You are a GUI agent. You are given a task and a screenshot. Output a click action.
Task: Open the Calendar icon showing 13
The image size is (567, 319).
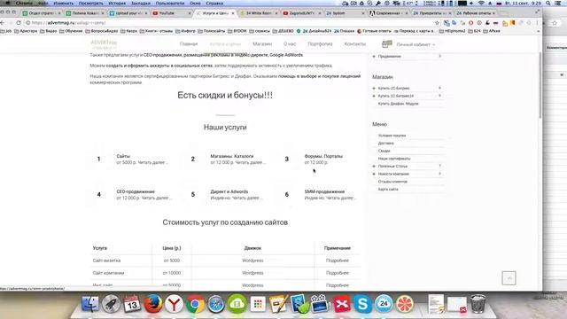[132, 304]
